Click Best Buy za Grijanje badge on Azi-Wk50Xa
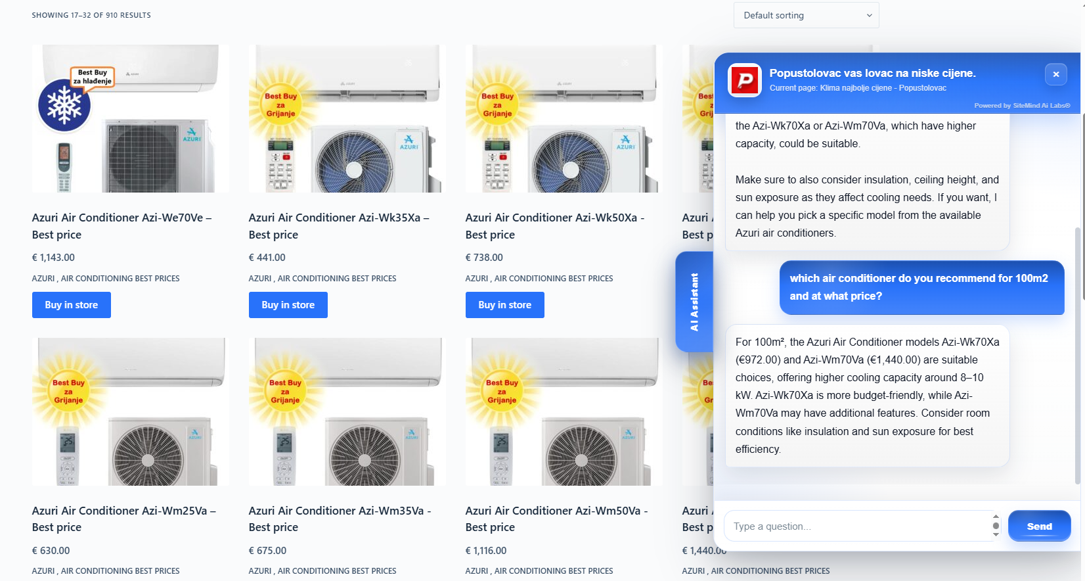The height and width of the screenshot is (581, 1085). pyautogui.click(x=498, y=105)
